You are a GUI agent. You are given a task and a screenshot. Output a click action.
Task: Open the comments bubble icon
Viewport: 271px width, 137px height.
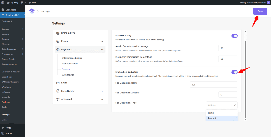[22, 3]
